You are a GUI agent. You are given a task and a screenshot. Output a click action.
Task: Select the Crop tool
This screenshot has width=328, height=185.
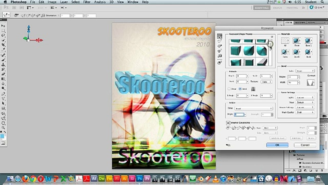(x=3, y=45)
